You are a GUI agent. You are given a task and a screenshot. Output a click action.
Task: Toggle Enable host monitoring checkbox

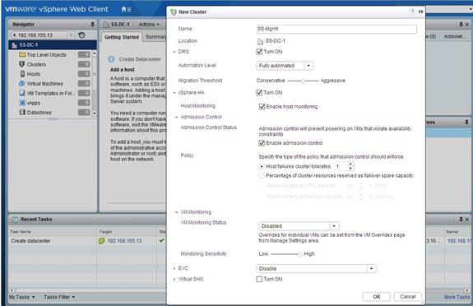(x=262, y=107)
